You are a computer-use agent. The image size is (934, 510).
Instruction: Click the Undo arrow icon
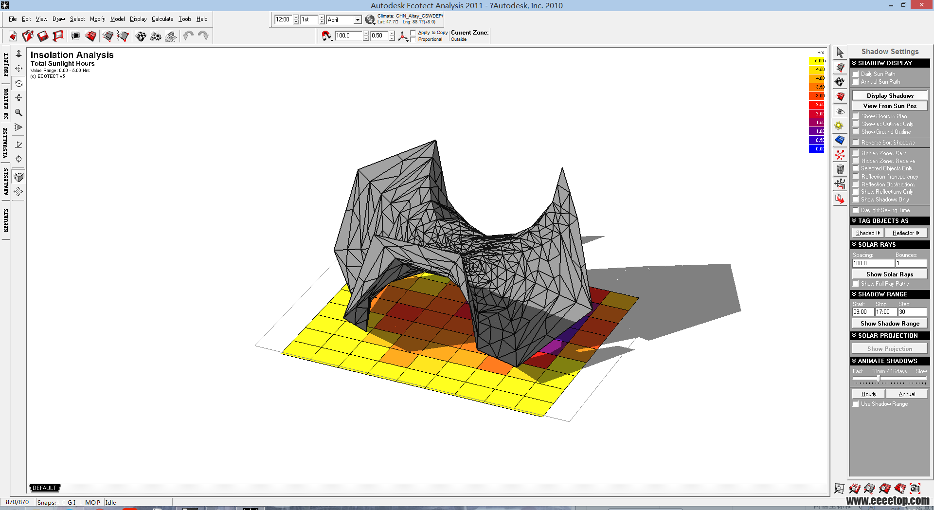(x=188, y=36)
